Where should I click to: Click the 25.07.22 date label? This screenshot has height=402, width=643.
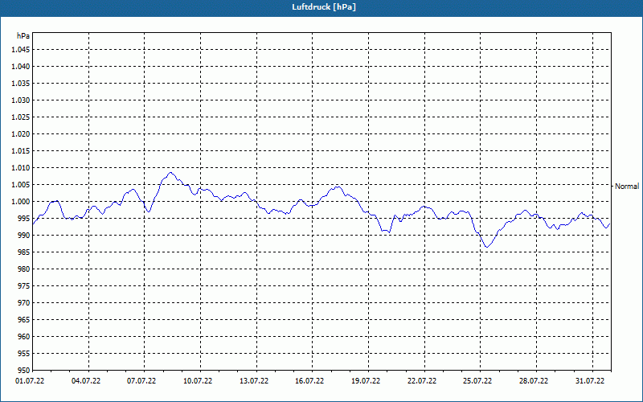[x=477, y=381]
